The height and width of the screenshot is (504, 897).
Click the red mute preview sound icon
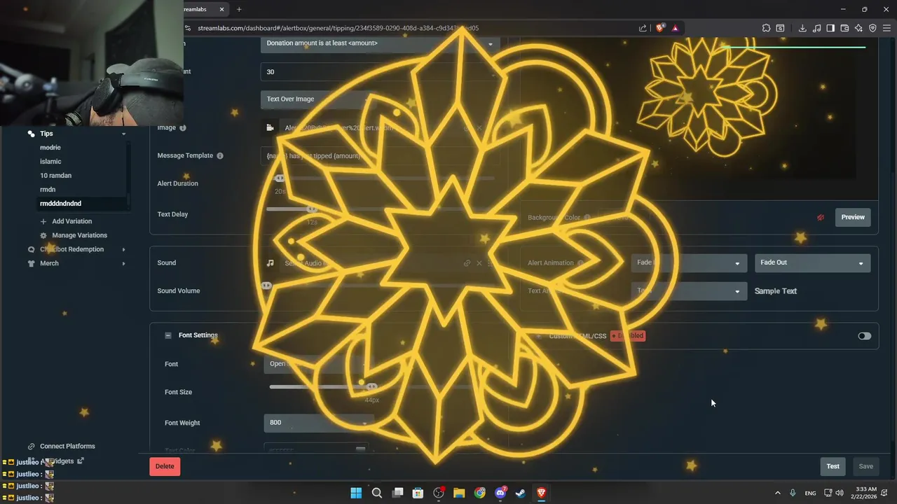821,217
